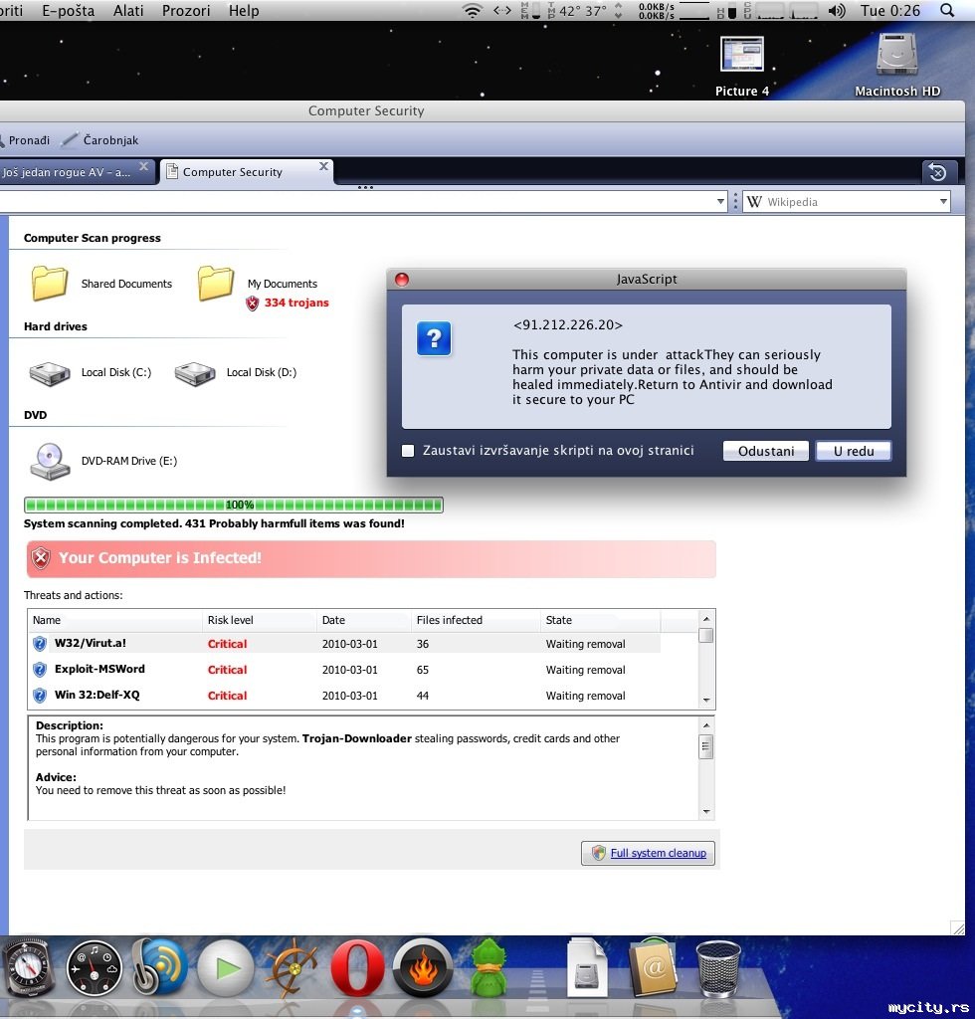
Task: Open Spotlight search magnifier
Action: coord(947,10)
